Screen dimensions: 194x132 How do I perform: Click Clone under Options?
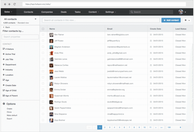(9, 112)
